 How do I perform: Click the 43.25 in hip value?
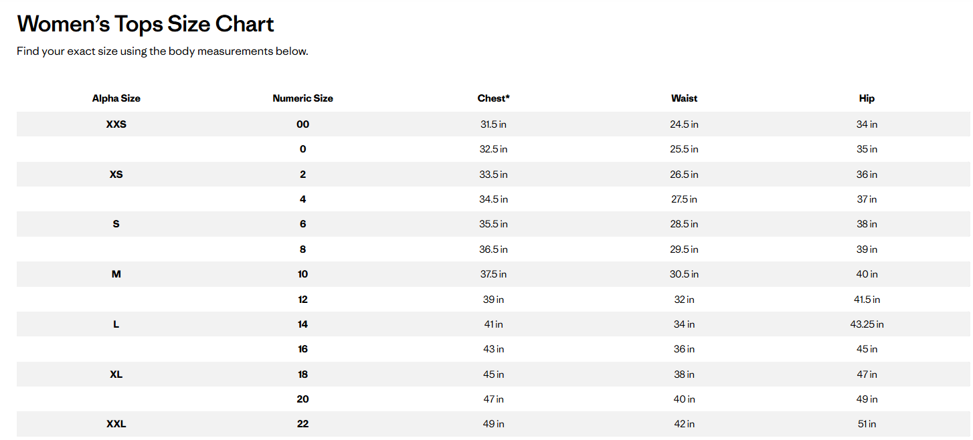[867, 324]
